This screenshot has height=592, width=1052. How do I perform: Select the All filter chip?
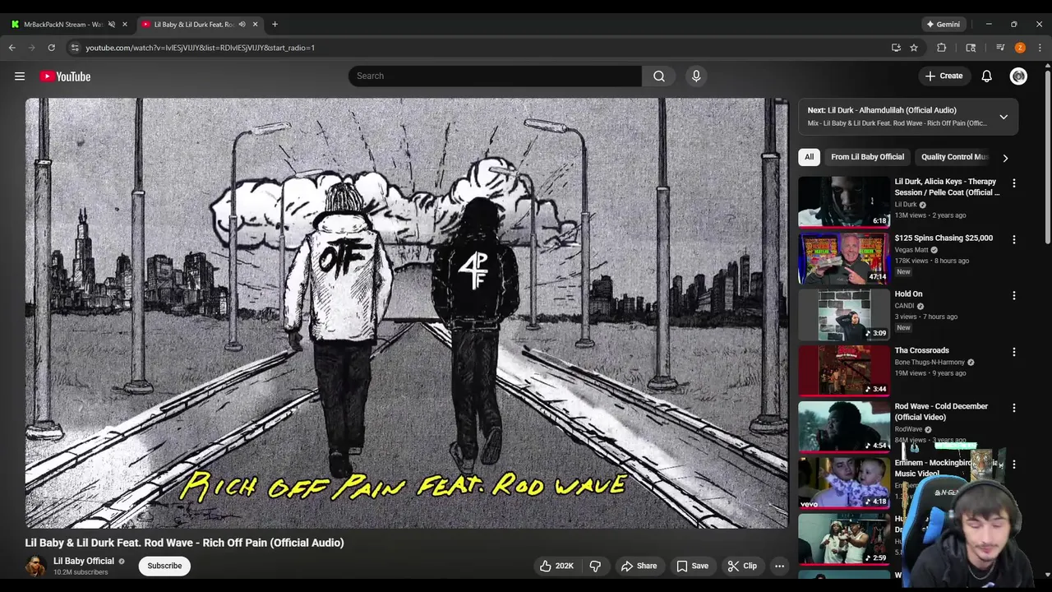tap(809, 157)
